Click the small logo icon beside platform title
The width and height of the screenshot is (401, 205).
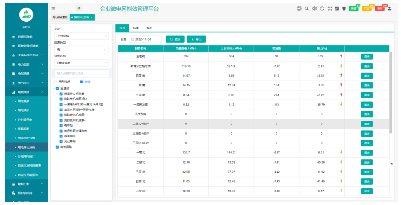(x=79, y=8)
